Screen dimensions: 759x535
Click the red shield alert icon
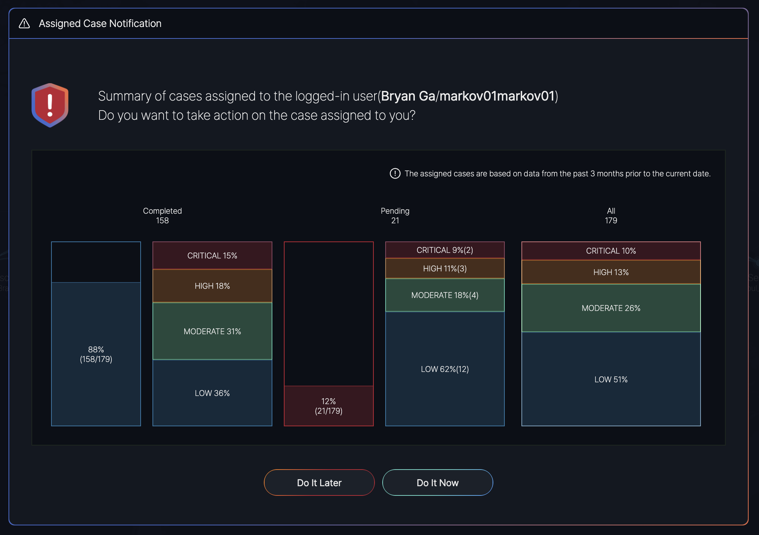[x=50, y=105]
